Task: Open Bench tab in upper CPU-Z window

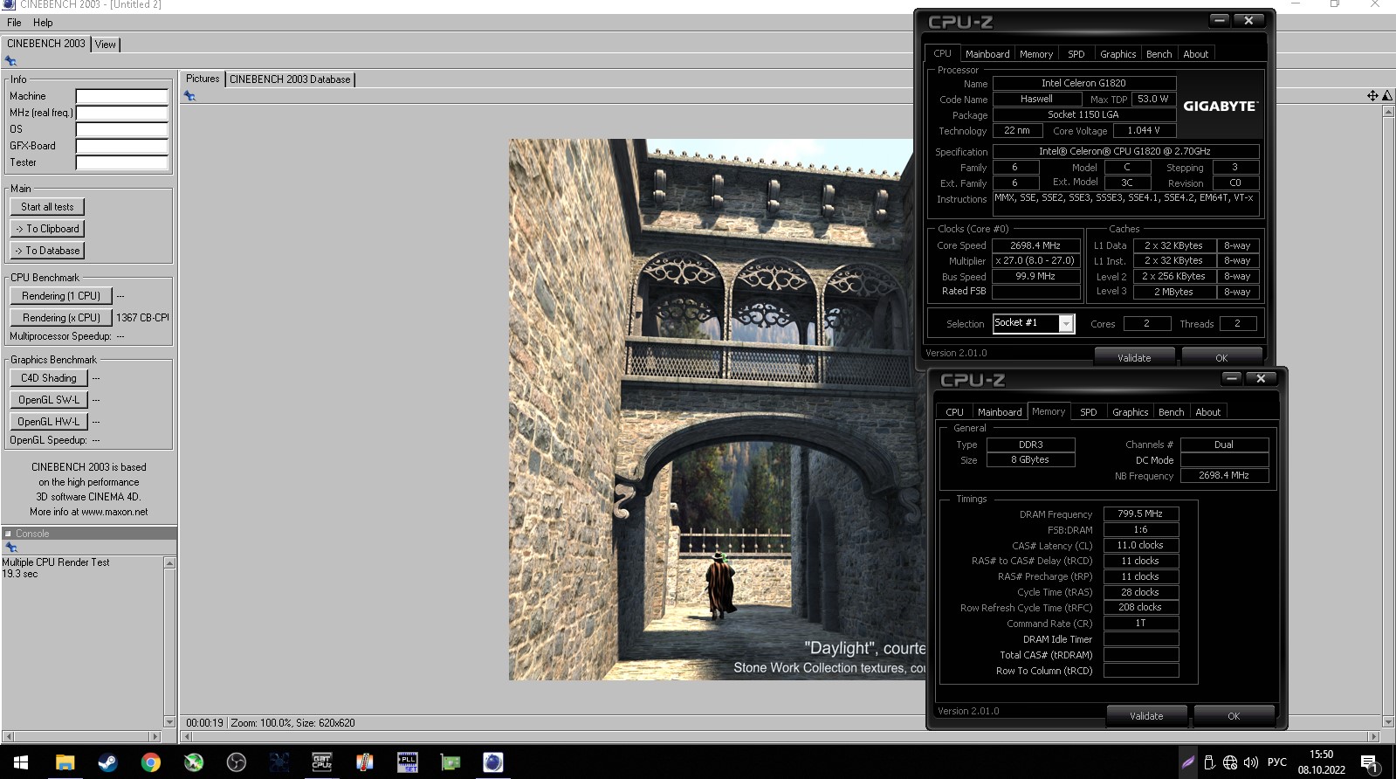Action: (1159, 54)
